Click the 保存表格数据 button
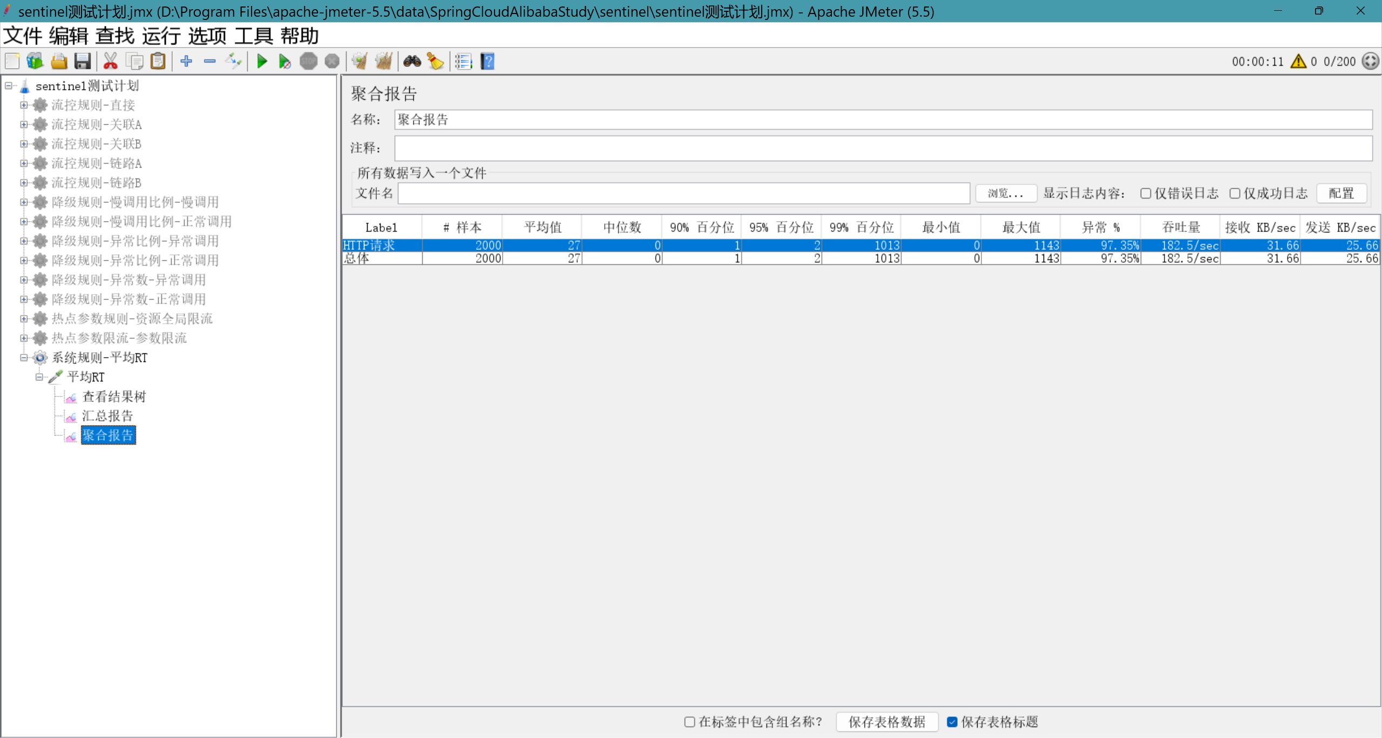The image size is (1382, 738). (886, 722)
